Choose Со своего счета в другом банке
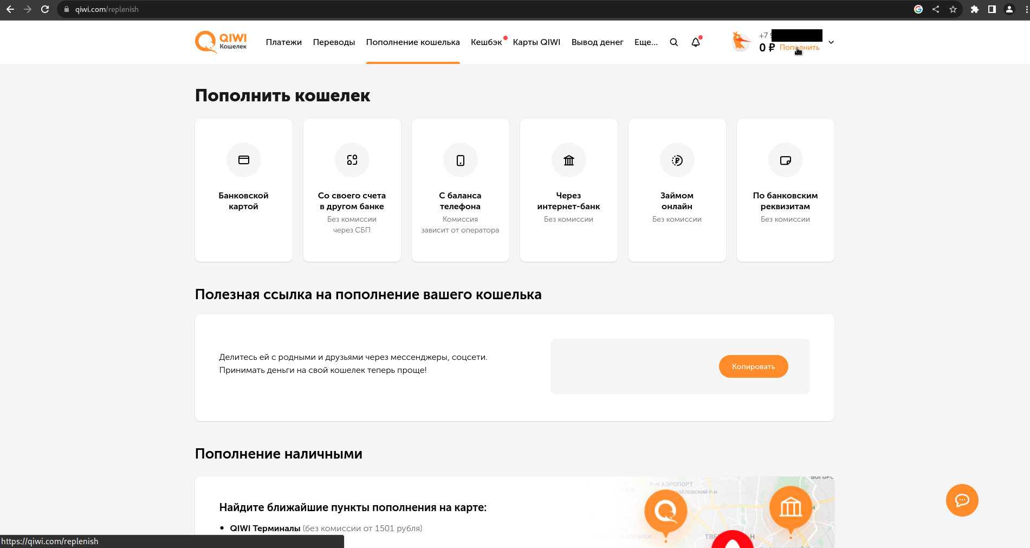The width and height of the screenshot is (1030, 548). [352, 190]
